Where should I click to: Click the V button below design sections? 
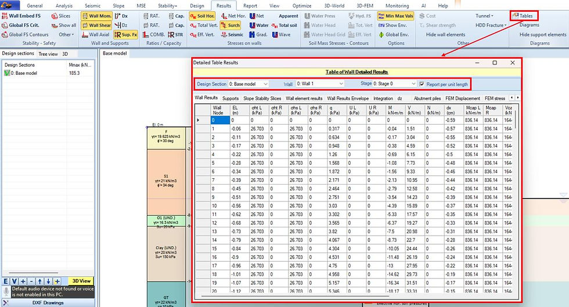(x=14, y=281)
